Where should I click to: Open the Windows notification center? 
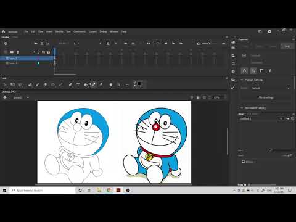(x=290, y=191)
